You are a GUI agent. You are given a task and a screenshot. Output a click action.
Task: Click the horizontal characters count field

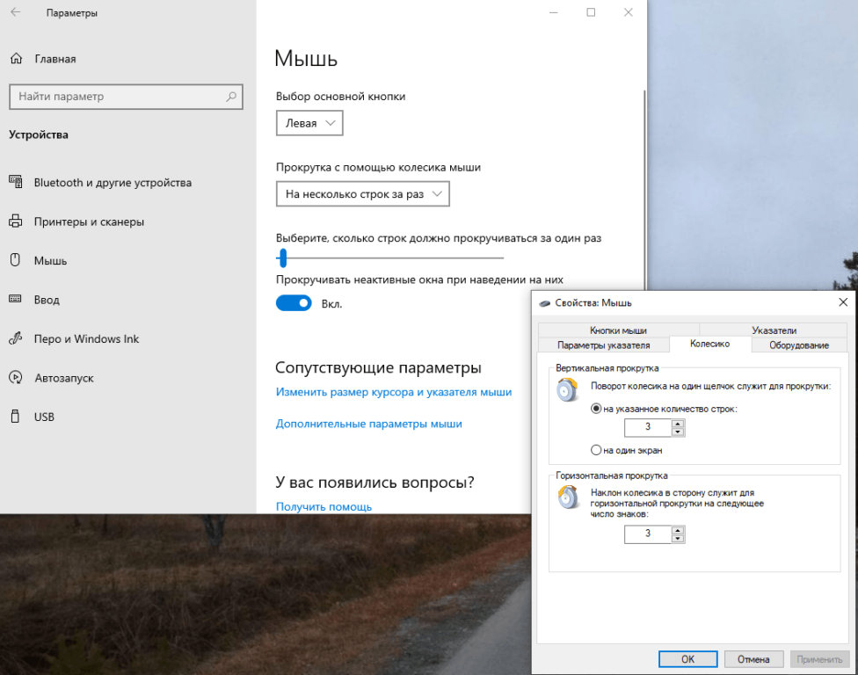(648, 533)
